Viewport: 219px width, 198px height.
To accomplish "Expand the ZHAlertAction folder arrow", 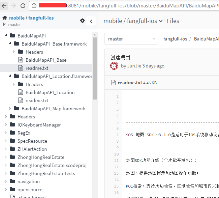I will coord(6,149).
